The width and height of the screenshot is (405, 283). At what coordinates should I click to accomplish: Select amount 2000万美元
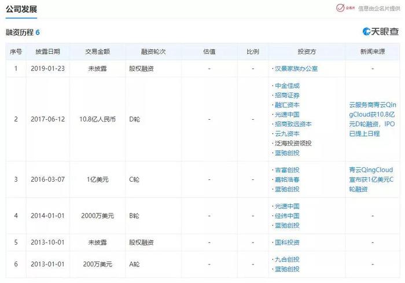coord(97,216)
